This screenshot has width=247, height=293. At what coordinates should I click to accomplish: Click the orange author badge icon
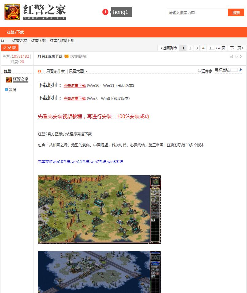40,71
